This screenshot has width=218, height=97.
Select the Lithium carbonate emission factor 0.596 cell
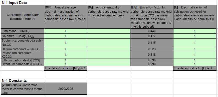(152, 60)
